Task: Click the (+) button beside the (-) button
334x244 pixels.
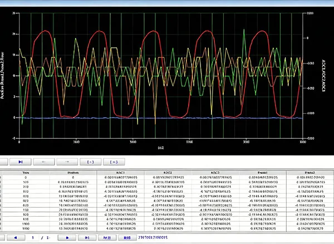Action: click(x=114, y=162)
